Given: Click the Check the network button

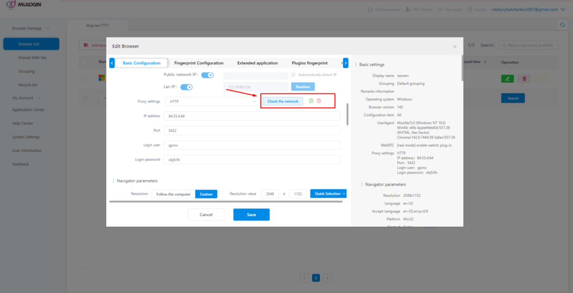Looking at the screenshot, I should [x=283, y=101].
